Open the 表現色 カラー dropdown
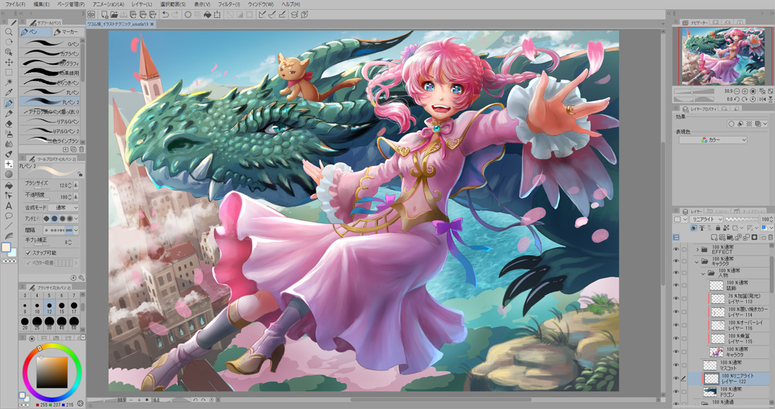Screen dimensions: 775x409 (712, 140)
